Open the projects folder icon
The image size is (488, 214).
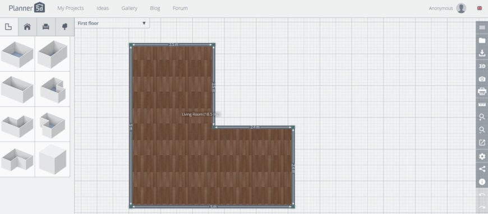482,40
